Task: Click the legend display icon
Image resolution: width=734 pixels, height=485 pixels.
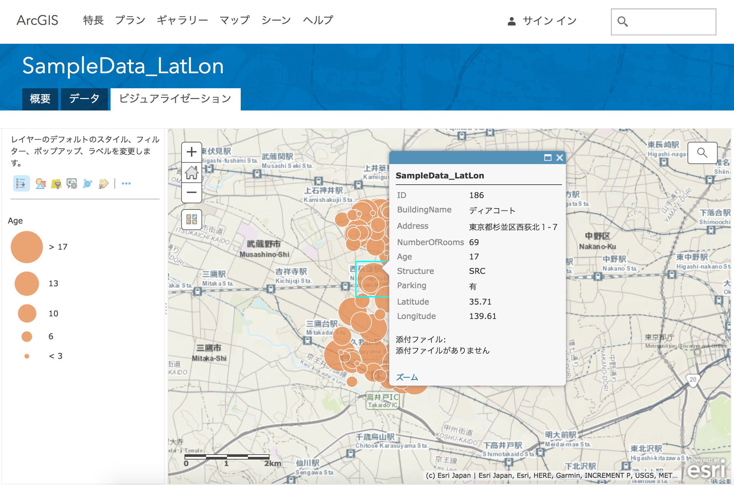Action: 21,183
